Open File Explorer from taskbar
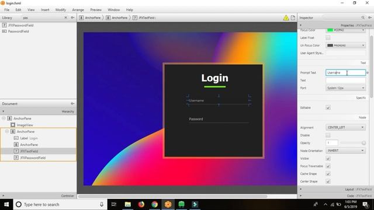Image resolution: width=374 pixels, height=210 pixels. click(x=127, y=205)
